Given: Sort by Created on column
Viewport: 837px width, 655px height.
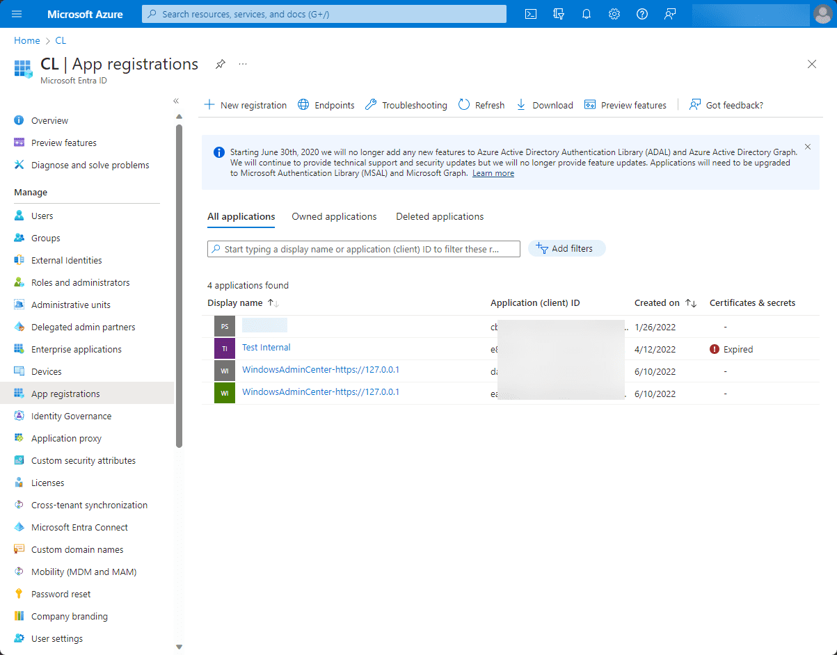Looking at the screenshot, I should [665, 303].
